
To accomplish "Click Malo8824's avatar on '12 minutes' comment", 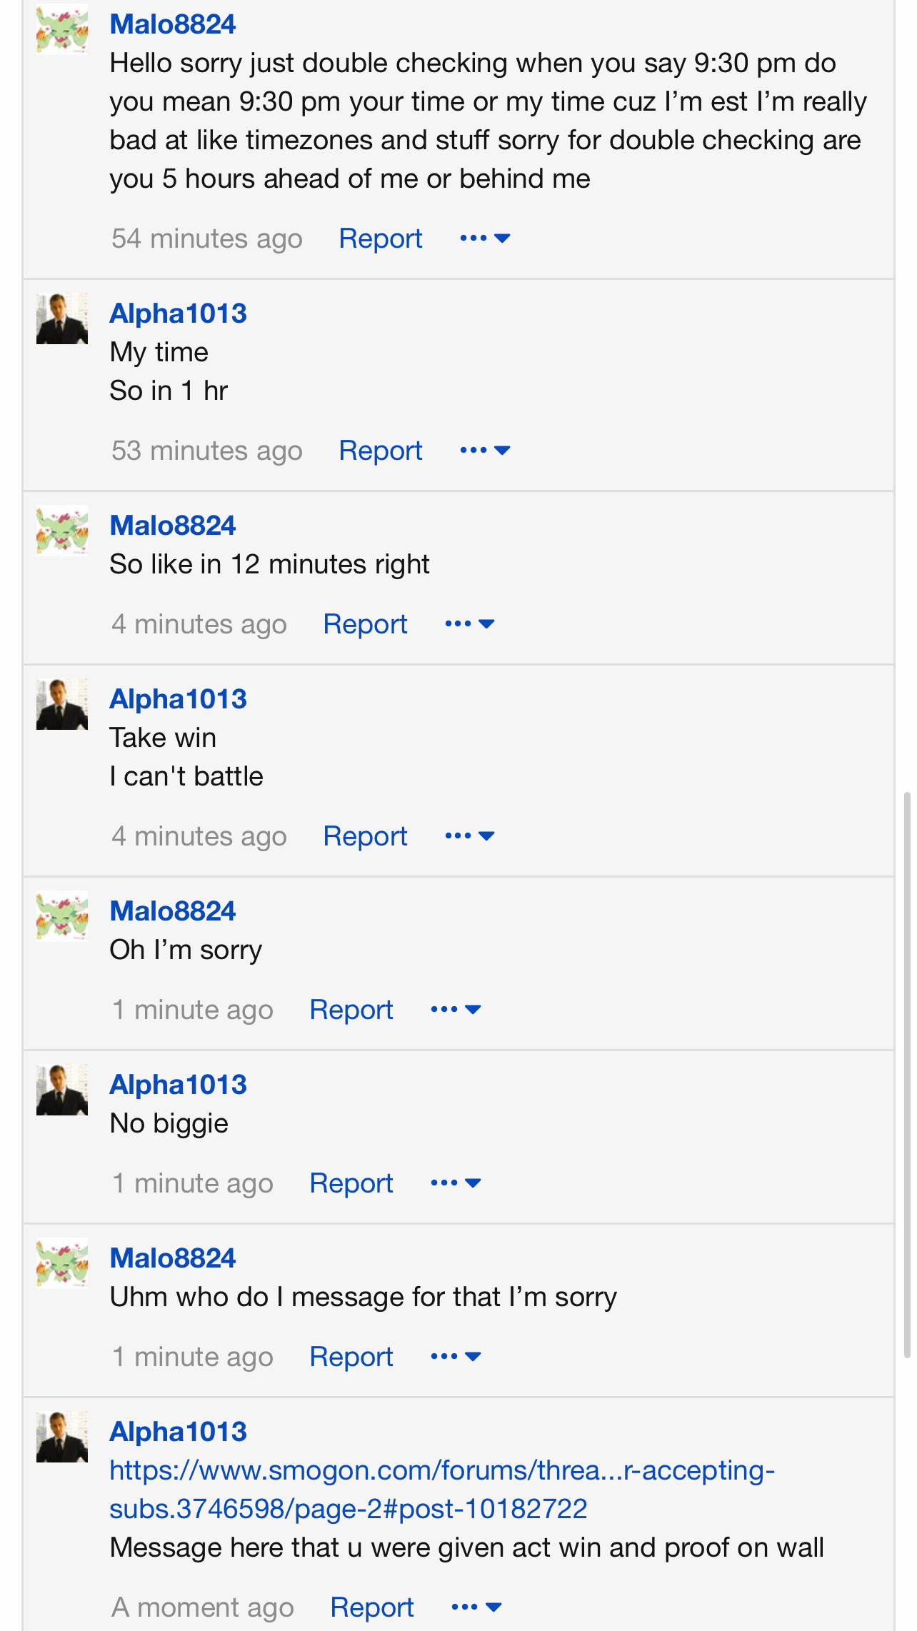I will tap(62, 531).
